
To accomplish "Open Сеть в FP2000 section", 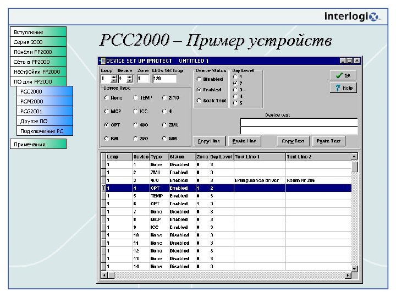I will pyautogui.click(x=38, y=62).
